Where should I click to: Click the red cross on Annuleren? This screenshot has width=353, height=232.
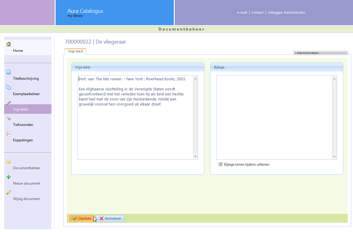point(101,218)
